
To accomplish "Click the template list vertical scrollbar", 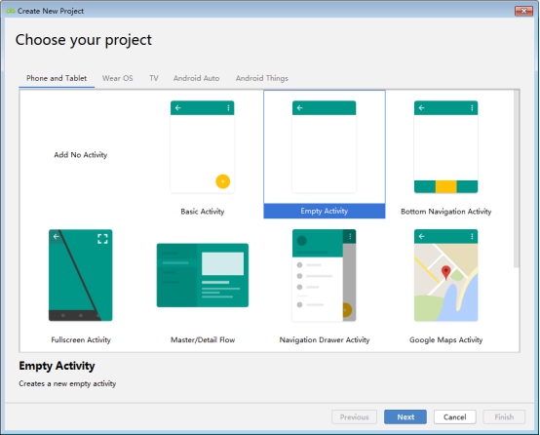I will 516,178.
